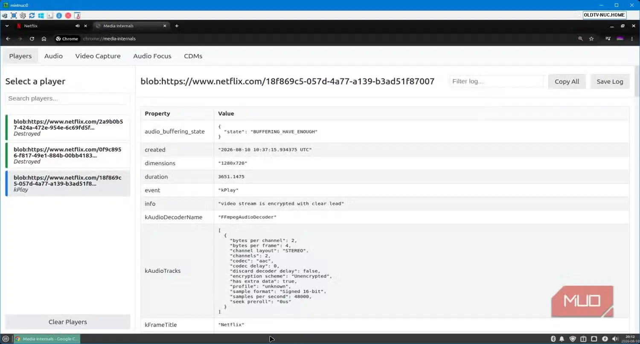Viewport: 640px width, 344px height.
Task: Click the Filter log input field
Action: pos(497,81)
